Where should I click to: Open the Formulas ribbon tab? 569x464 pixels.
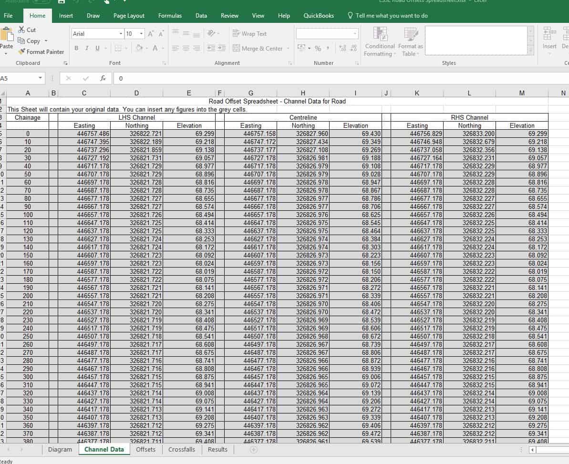coord(170,16)
